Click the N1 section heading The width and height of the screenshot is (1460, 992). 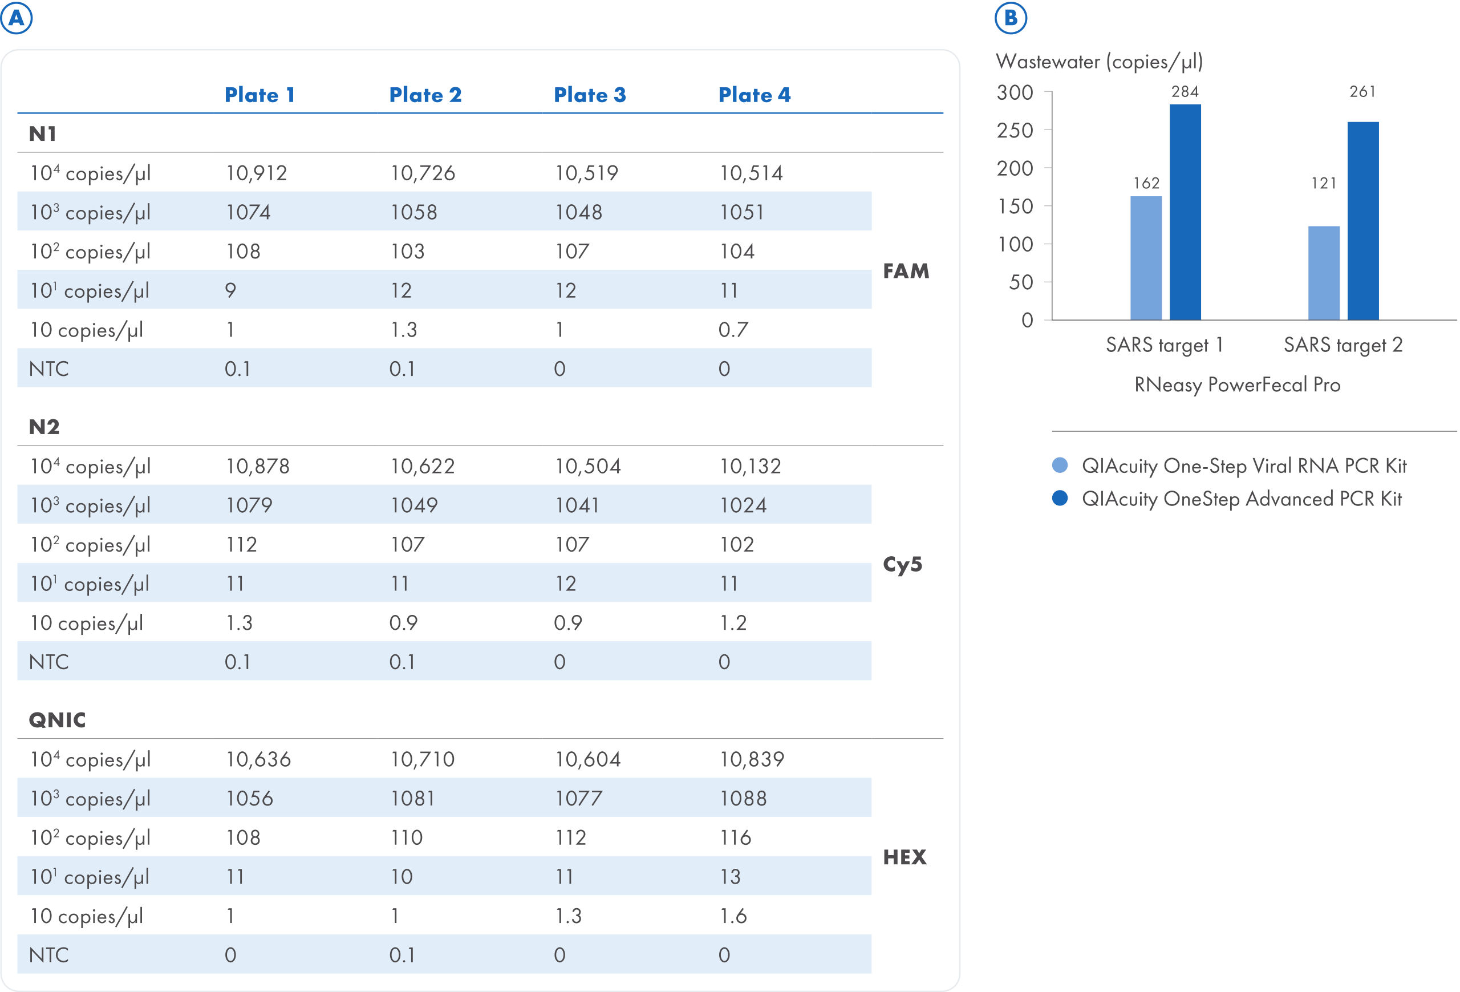click(43, 134)
